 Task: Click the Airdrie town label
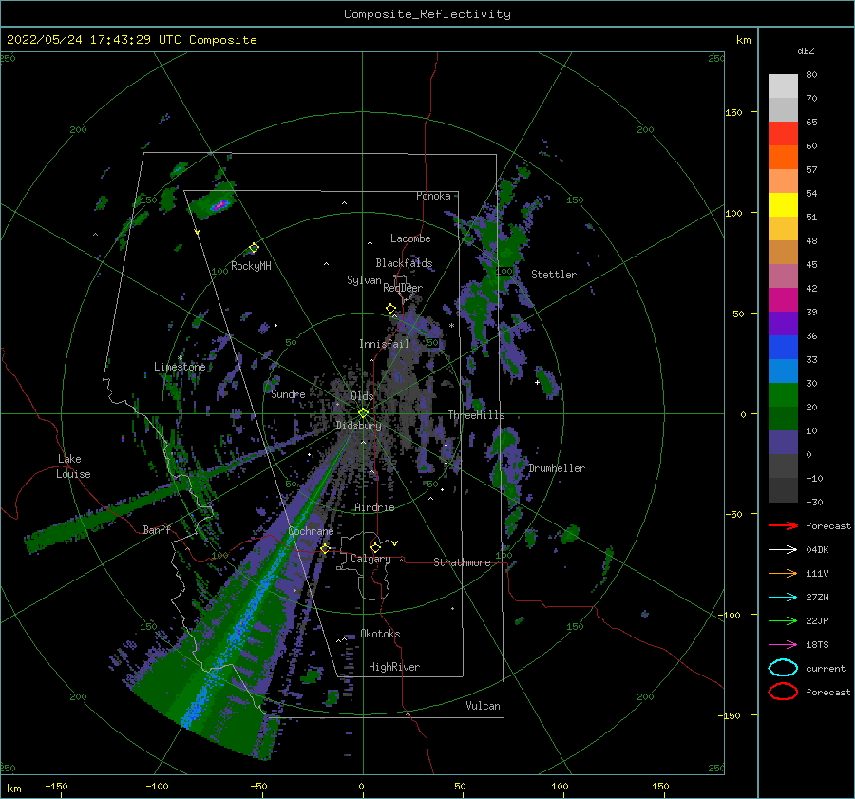pos(374,507)
